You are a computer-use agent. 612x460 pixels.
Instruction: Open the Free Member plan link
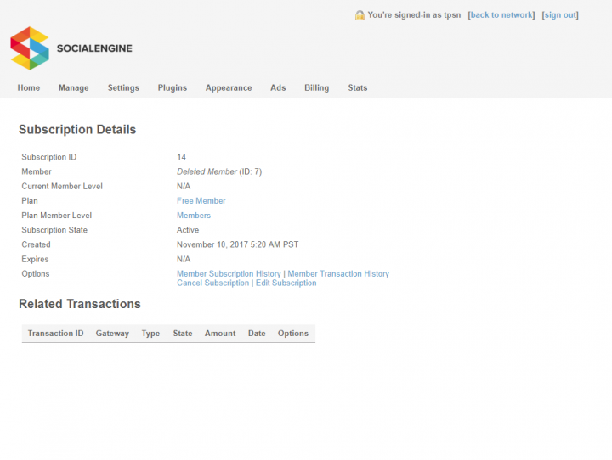coord(201,201)
